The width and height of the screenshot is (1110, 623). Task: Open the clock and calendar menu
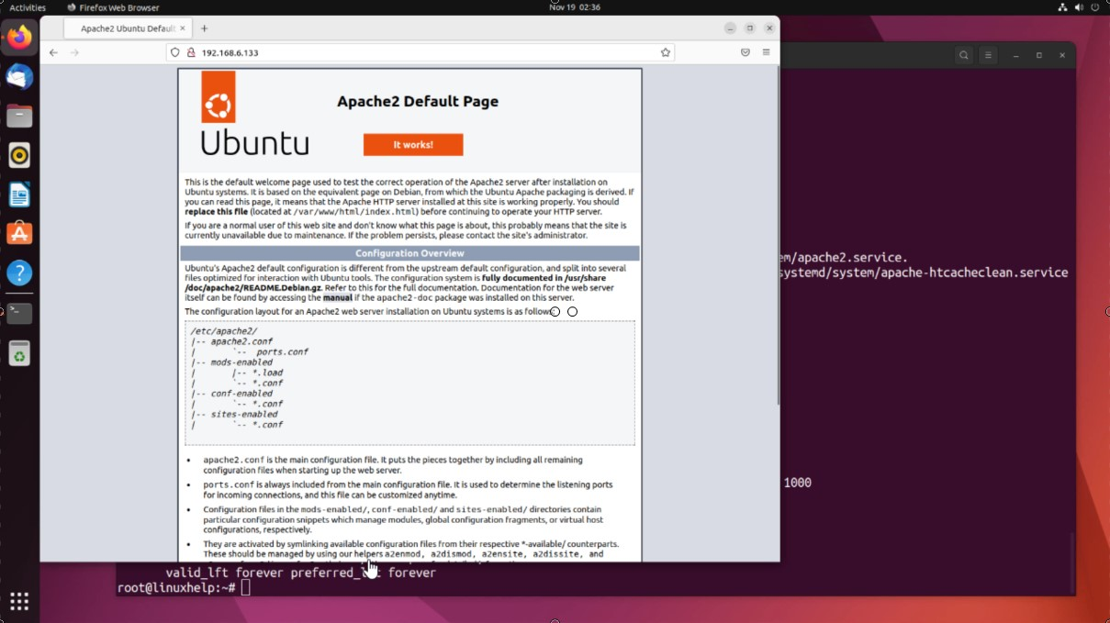pos(574,6)
